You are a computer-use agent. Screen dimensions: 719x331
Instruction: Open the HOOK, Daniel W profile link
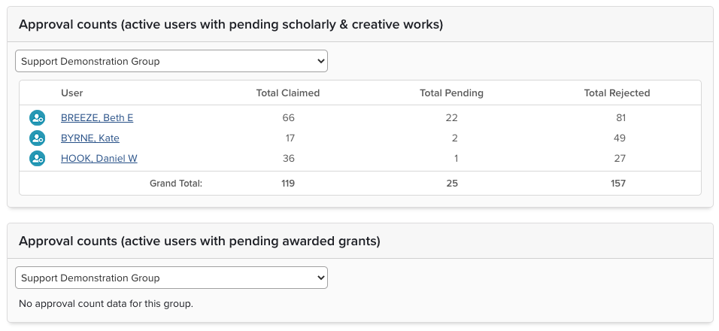[99, 159]
